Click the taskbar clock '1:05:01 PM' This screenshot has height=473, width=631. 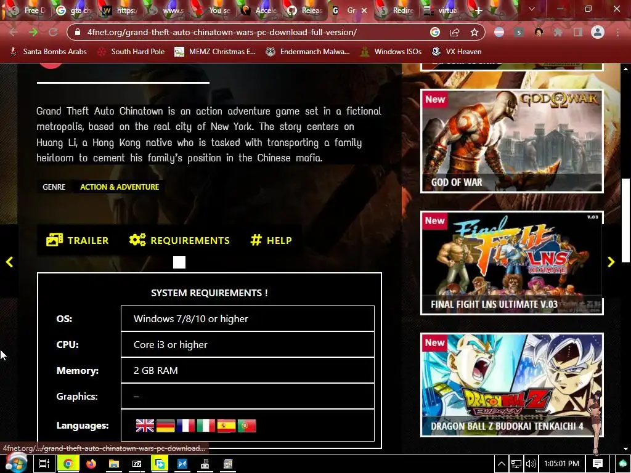click(x=562, y=464)
